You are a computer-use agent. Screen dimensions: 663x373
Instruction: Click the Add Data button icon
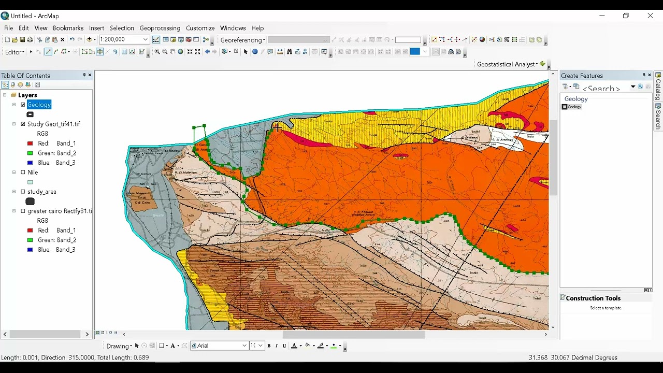[90, 40]
